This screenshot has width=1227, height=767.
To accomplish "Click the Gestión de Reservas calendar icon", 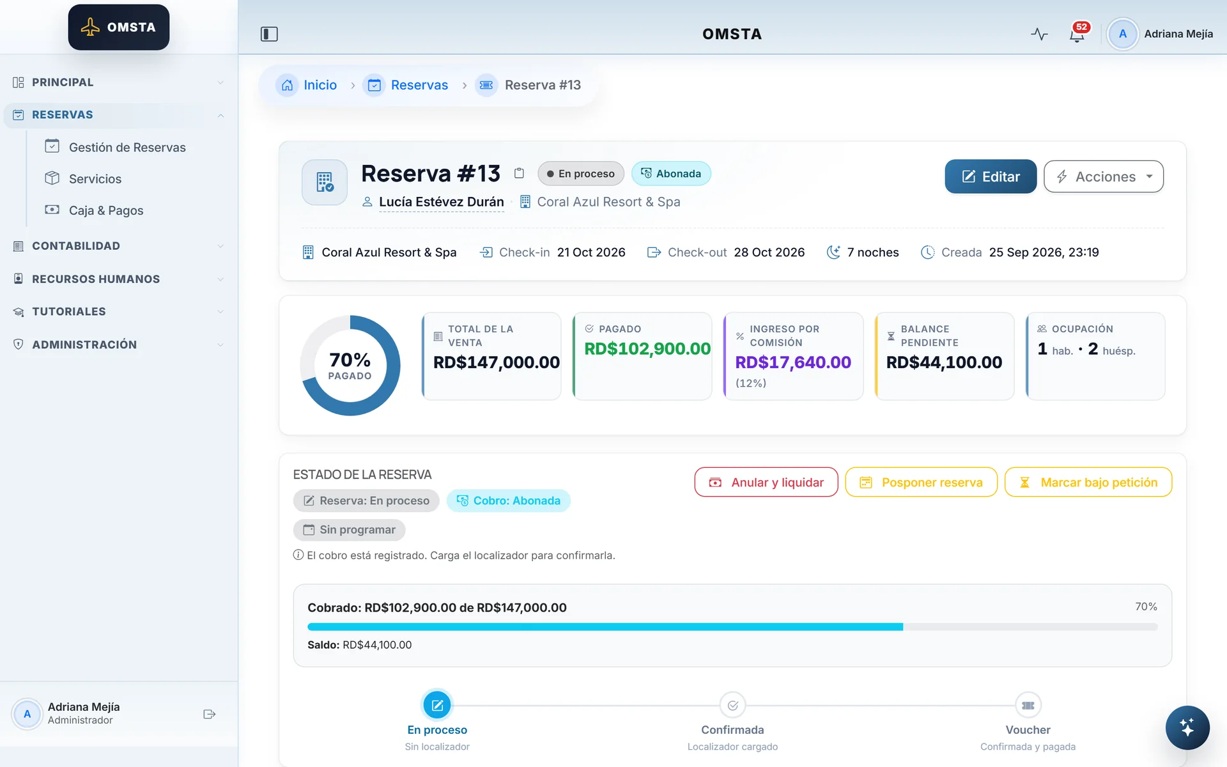I will (52, 146).
